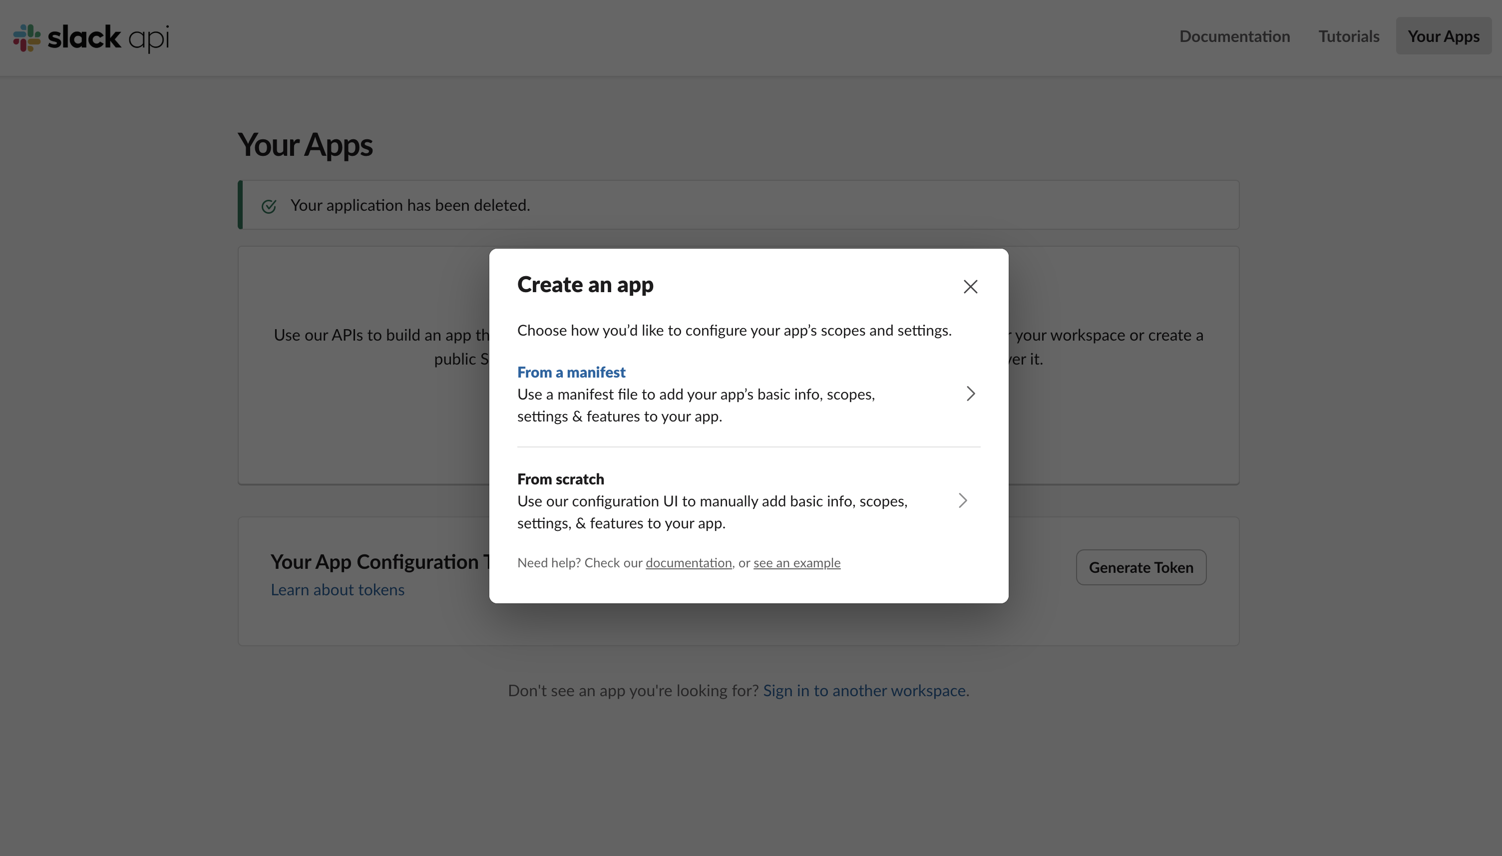Screen dimensions: 1502x856
Task: Expand the From a manifest chevron
Action: tap(970, 394)
